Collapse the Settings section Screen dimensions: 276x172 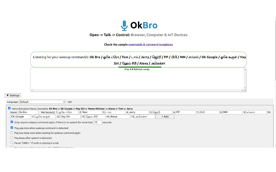pyautogui.click(x=13, y=95)
